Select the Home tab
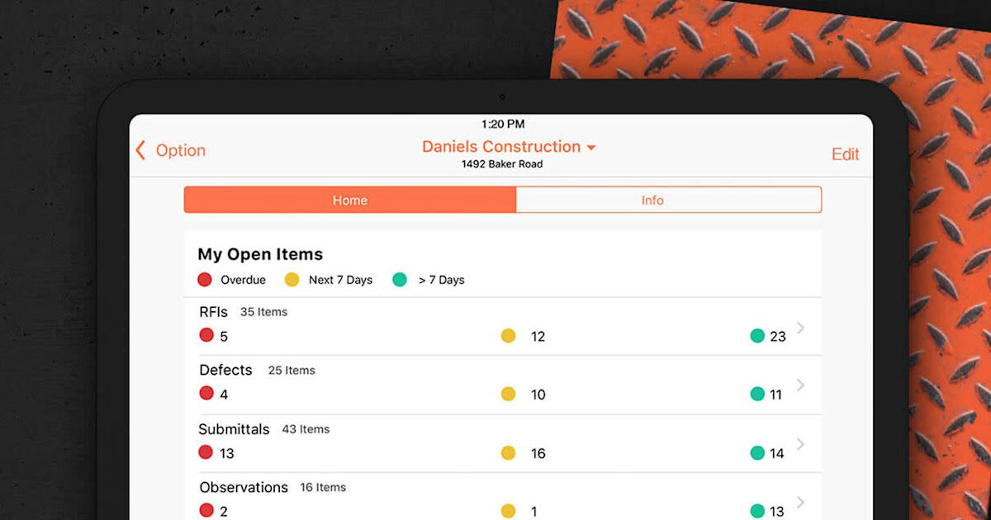The image size is (991, 520). coord(349,200)
